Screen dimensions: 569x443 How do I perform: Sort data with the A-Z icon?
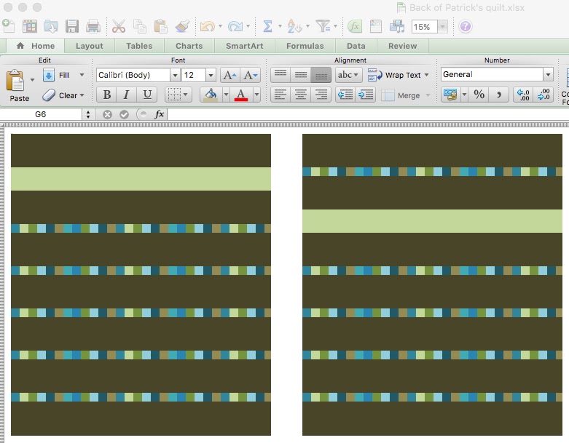(294, 26)
